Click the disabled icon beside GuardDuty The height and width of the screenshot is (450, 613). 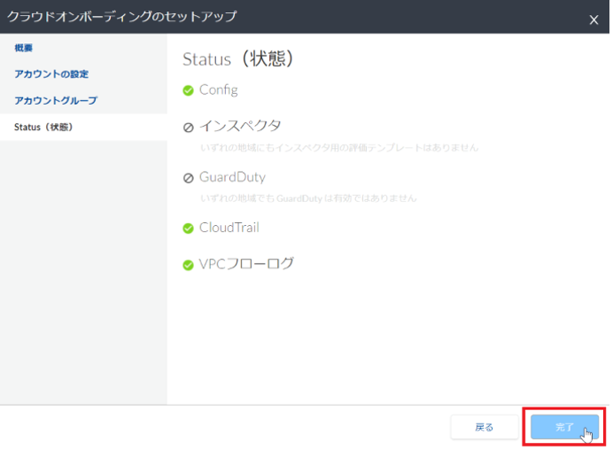[188, 178]
